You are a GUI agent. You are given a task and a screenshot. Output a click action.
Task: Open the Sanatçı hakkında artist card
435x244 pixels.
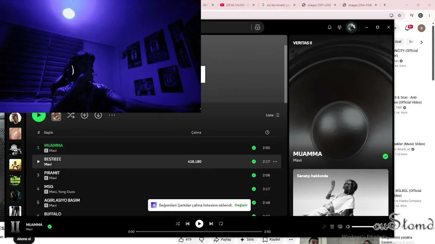pyautogui.click(x=341, y=192)
